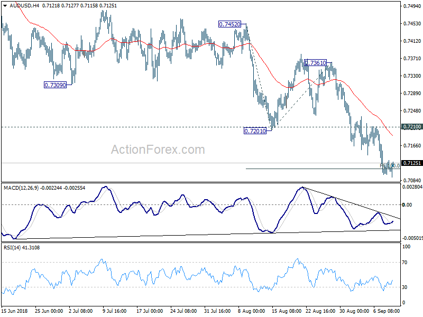Click the 6 Sep 08:00 date label
This screenshot has height=317, width=423.
pos(387,311)
